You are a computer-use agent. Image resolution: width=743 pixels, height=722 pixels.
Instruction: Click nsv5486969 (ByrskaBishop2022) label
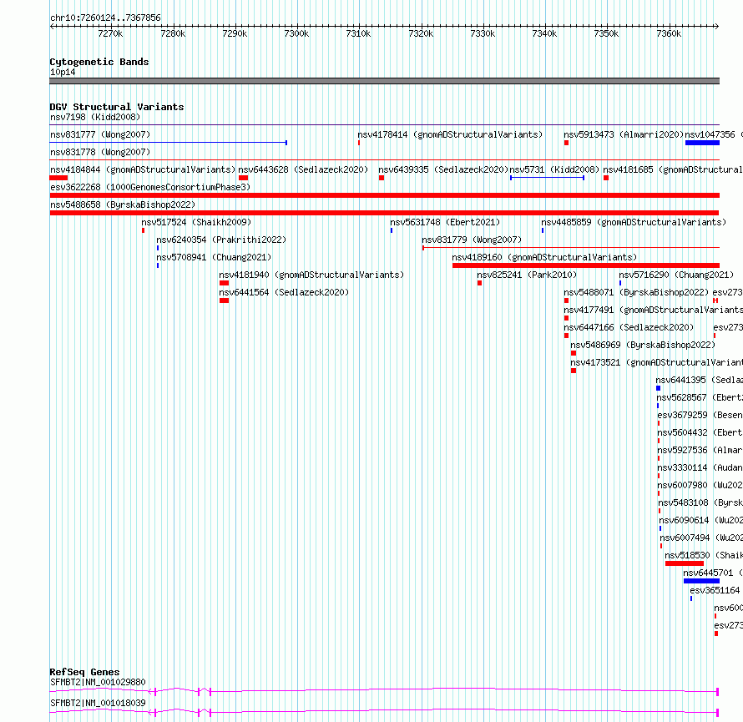(x=643, y=345)
